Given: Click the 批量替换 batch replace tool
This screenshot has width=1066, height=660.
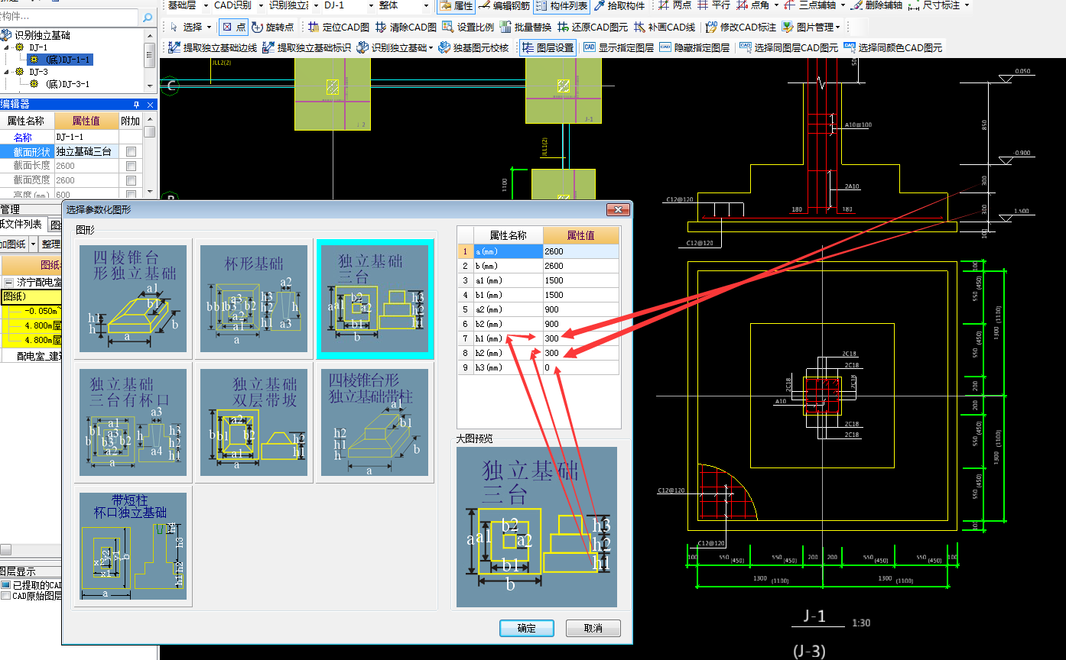Looking at the screenshot, I should (525, 27).
